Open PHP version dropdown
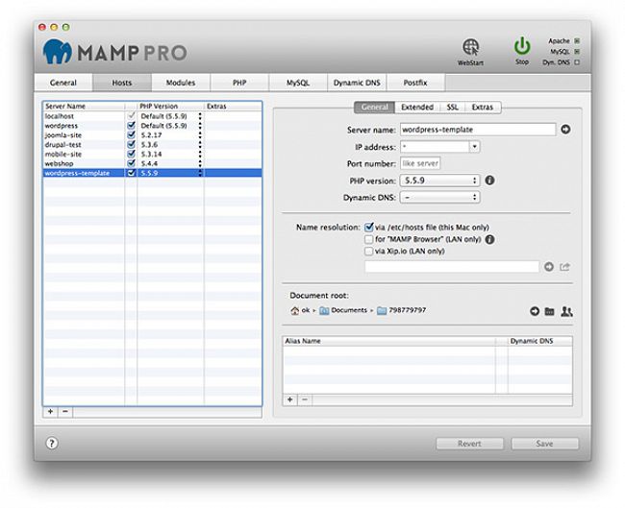The image size is (625, 508). click(x=439, y=181)
